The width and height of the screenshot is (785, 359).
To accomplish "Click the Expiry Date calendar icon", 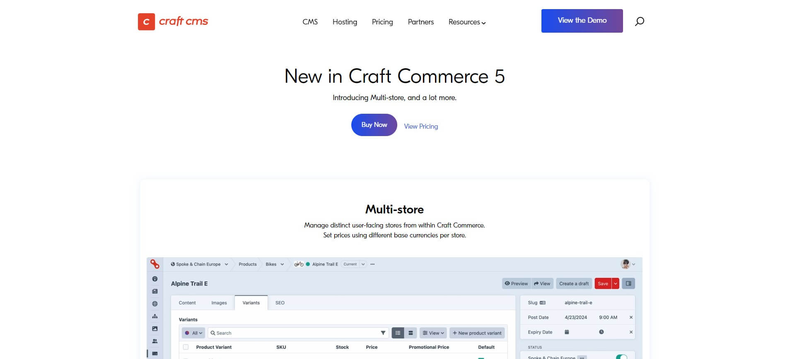I will point(567,332).
